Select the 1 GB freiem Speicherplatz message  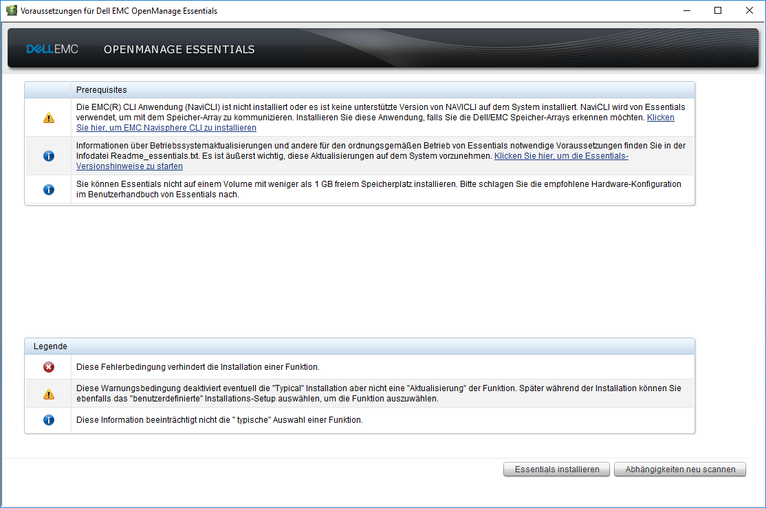[379, 189]
